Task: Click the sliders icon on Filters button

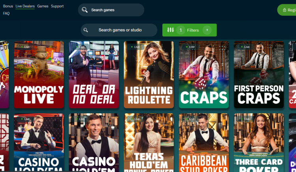Action: 170,30
